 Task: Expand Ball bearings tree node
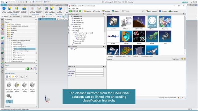pos(11,43)
